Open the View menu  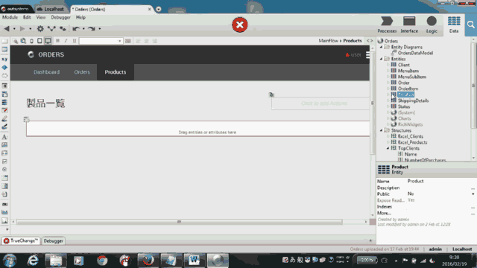point(41,17)
